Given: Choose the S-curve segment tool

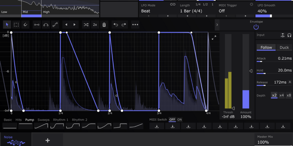Looking at the screenshot, I should click(x=55, y=25).
